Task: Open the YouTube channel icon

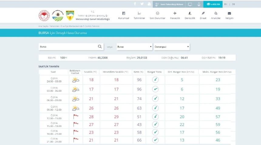Action: click(x=149, y=4)
